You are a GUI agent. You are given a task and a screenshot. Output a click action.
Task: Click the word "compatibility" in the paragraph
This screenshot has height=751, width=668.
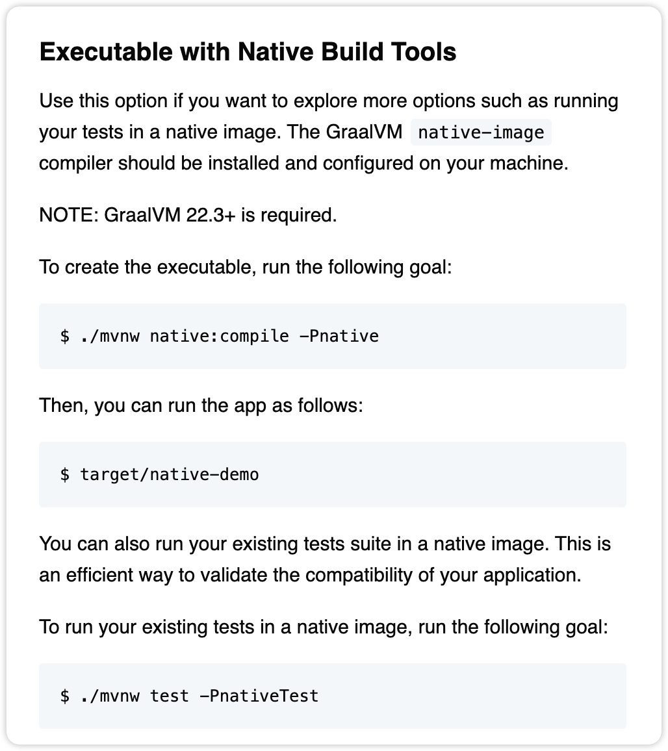point(359,575)
